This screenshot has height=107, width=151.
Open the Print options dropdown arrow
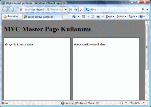pyautogui.click(x=103, y=17)
